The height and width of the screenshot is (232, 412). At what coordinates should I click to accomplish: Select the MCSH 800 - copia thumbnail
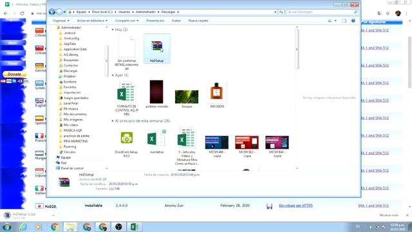pyautogui.click(x=217, y=146)
